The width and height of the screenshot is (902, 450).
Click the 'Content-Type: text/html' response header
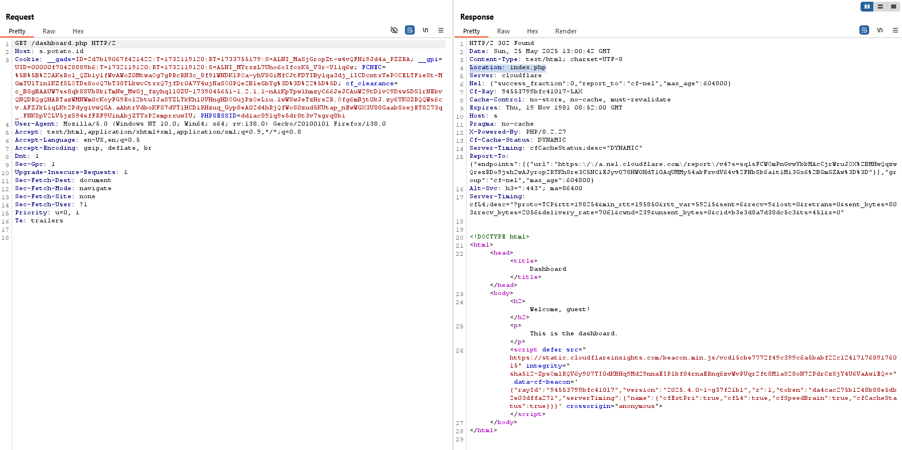coord(546,59)
